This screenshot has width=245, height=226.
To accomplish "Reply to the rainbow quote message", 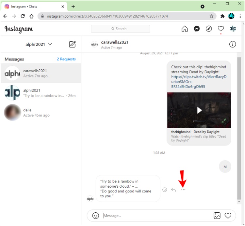I will pos(173,190).
